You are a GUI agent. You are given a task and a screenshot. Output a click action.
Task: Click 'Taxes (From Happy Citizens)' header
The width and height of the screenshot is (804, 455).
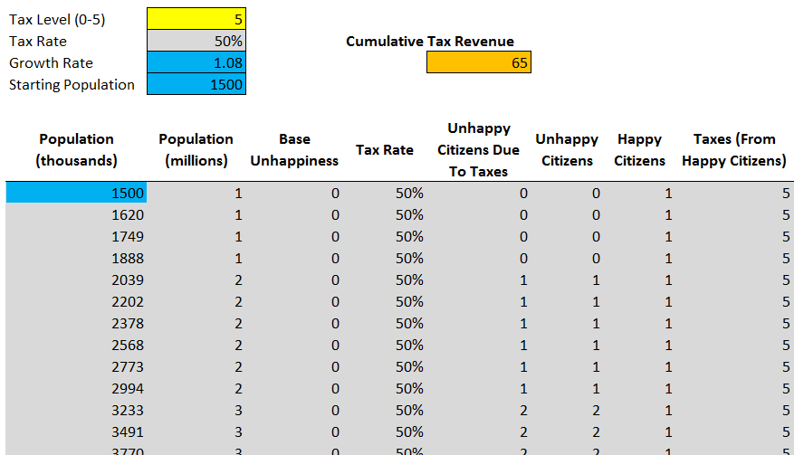pyautogui.click(x=733, y=149)
